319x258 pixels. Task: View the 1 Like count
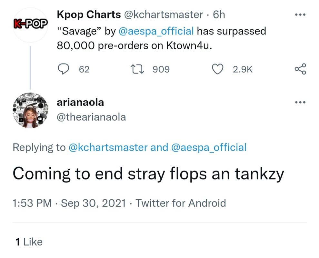pos(29,242)
